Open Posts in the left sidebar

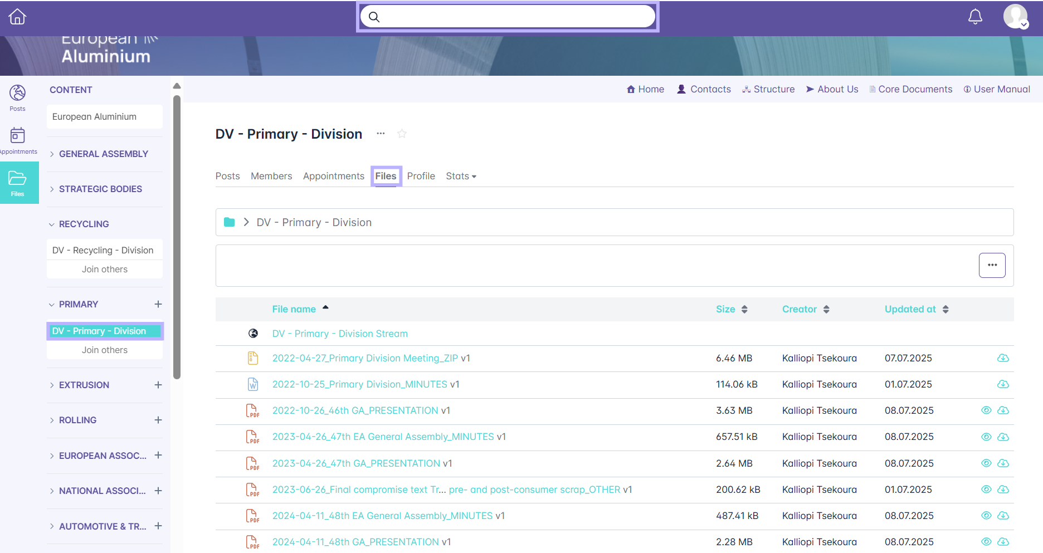click(x=17, y=97)
